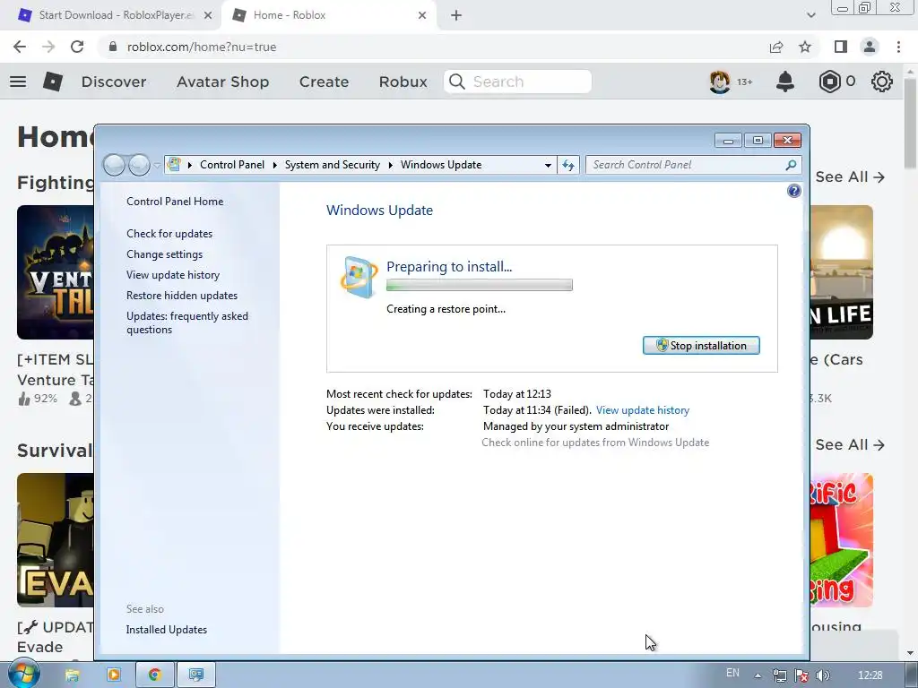Click See All for Fighting section
Screen dimensions: 918x688
coord(850,176)
